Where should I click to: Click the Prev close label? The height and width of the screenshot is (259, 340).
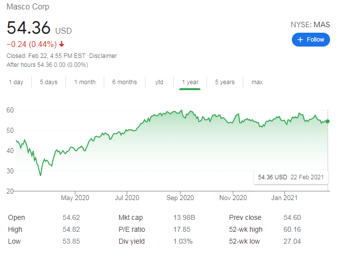pos(245,217)
